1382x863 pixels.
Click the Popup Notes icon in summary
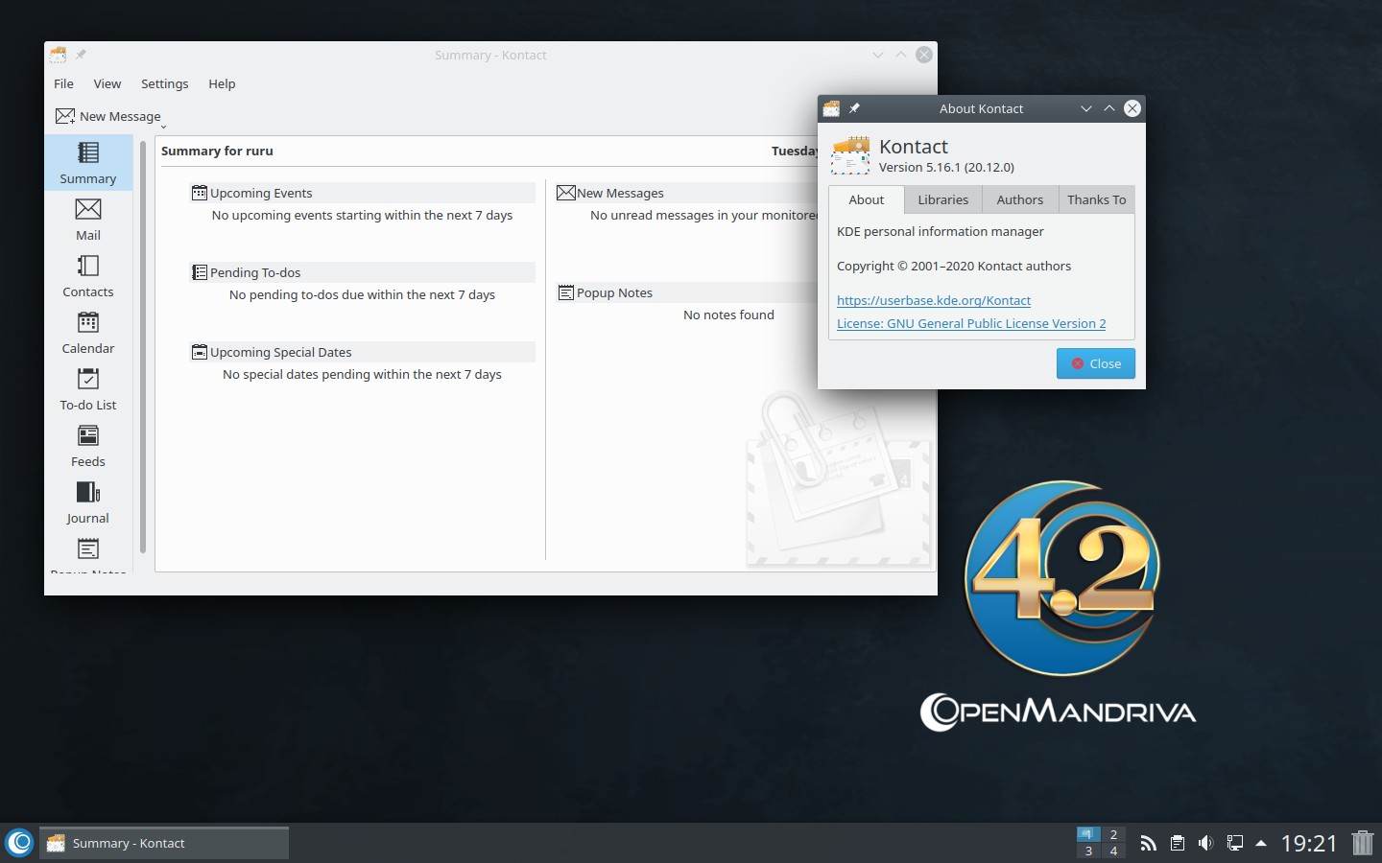[x=566, y=292]
